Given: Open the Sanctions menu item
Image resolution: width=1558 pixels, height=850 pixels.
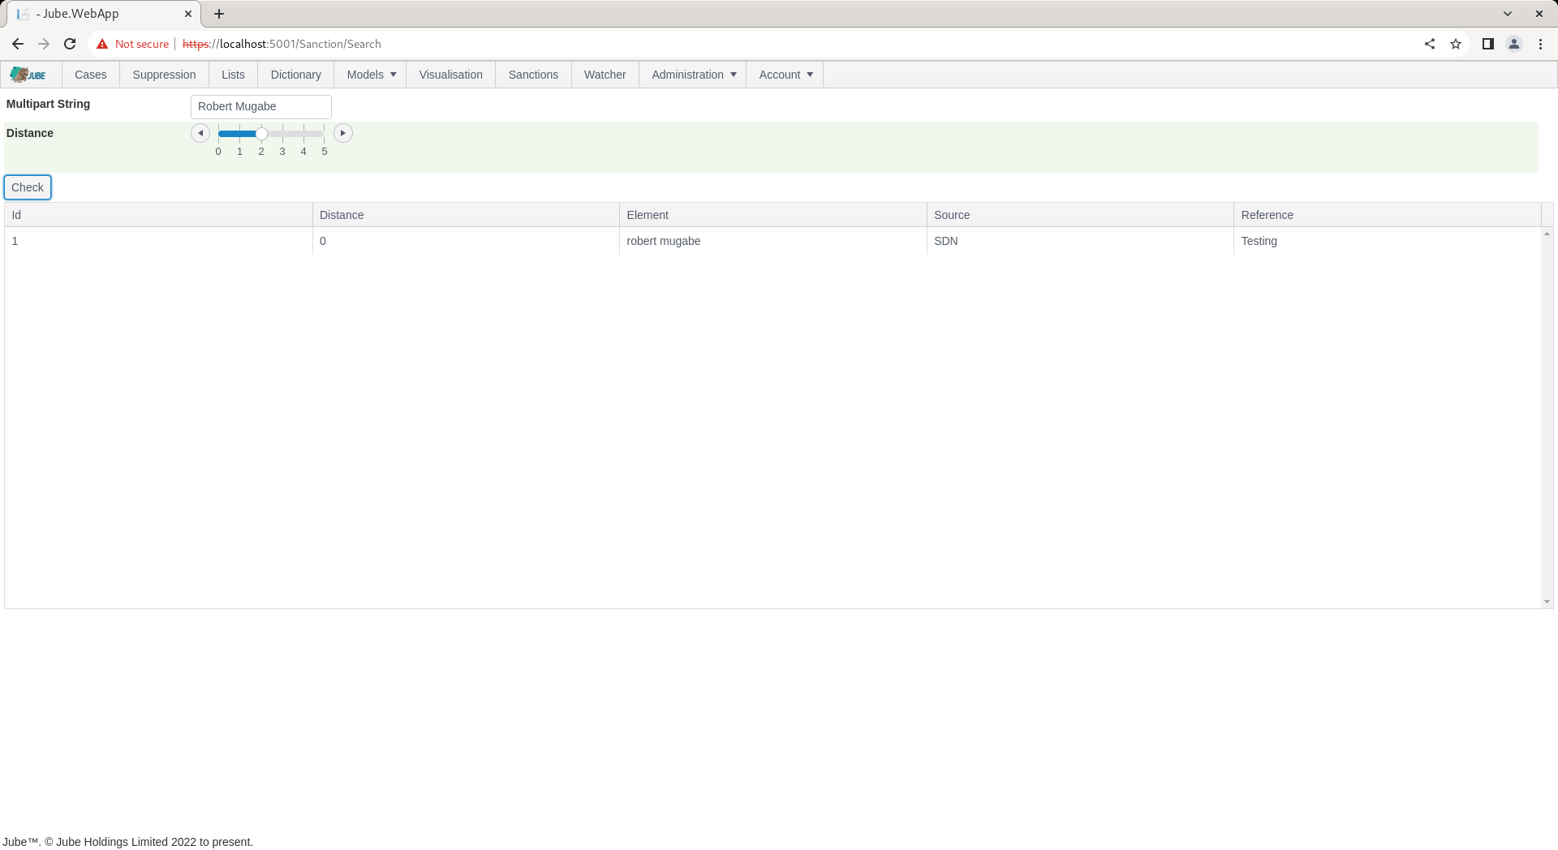Looking at the screenshot, I should pos(534,75).
